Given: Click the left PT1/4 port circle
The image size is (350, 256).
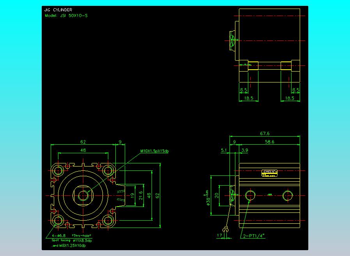Looking at the screenshot, I should point(249,195).
